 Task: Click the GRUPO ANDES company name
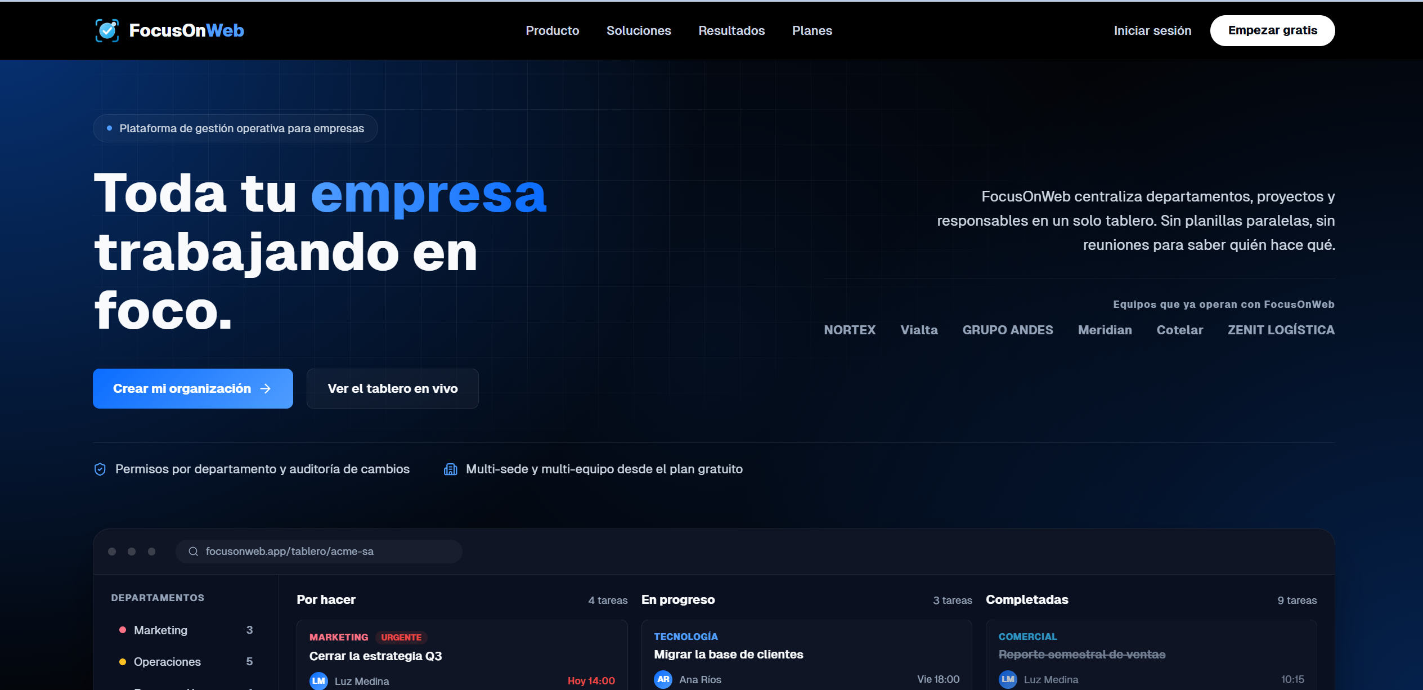click(1007, 330)
